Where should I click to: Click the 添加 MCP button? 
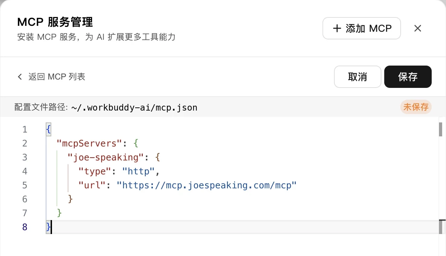[362, 28]
